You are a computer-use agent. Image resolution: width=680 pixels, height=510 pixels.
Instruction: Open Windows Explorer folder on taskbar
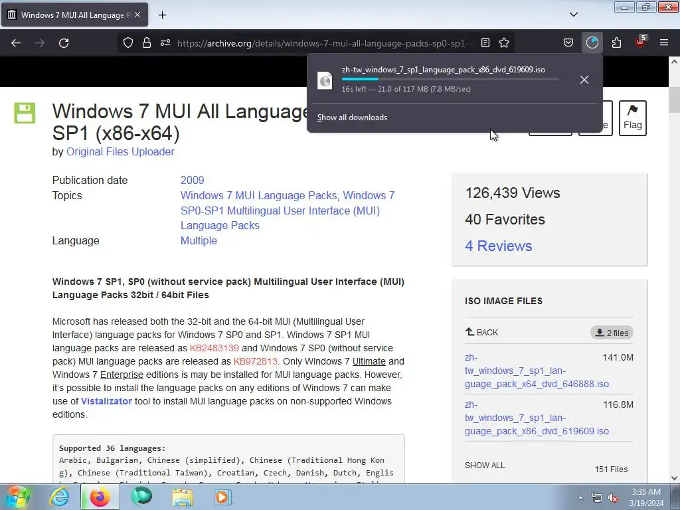(x=183, y=497)
